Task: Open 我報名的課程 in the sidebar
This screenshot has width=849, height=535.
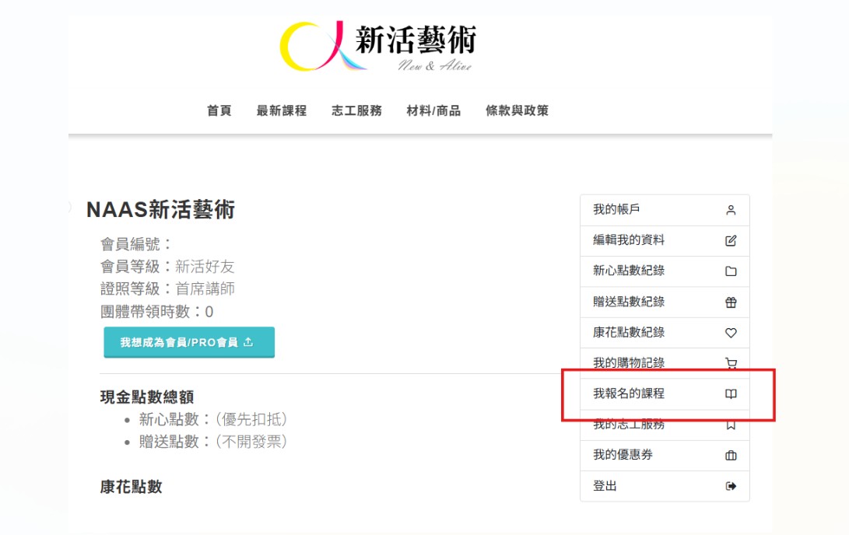Action: tap(665, 393)
